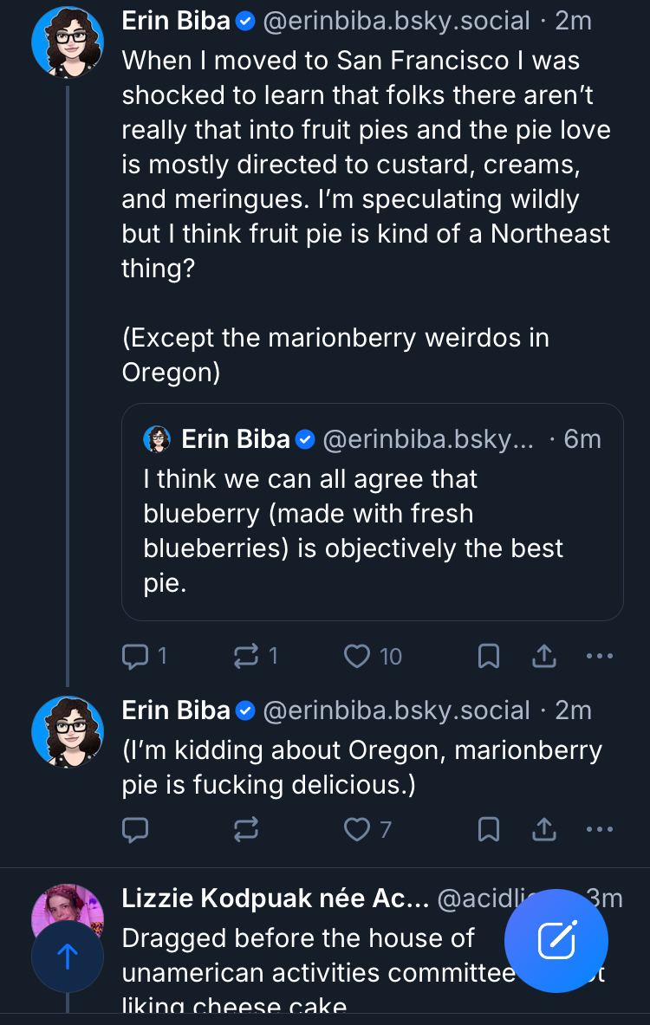650x1025 pixels.
Task: Open Lizzie Kodpuak's profile name
Action: click(x=276, y=898)
